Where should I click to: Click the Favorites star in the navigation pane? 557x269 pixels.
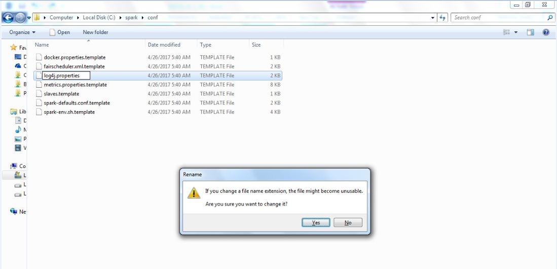(x=14, y=47)
